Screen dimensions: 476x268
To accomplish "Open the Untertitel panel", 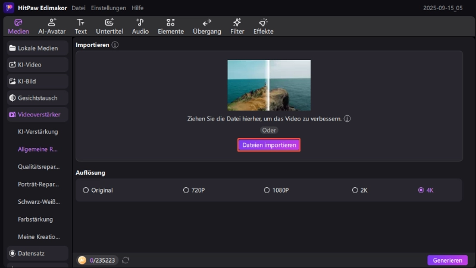I will 109,27.
